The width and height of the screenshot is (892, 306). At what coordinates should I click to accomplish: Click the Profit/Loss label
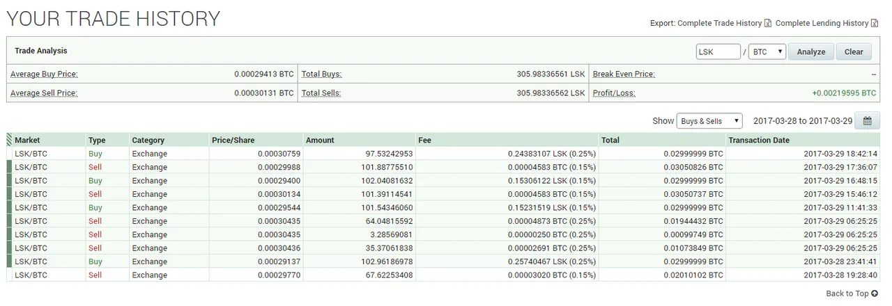pos(614,93)
